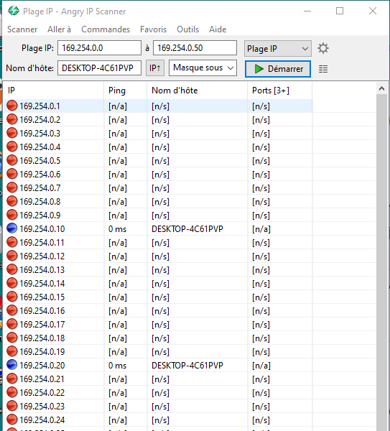Click red status icon for 169.254.0.18
The width and height of the screenshot is (390, 431).
point(11,338)
